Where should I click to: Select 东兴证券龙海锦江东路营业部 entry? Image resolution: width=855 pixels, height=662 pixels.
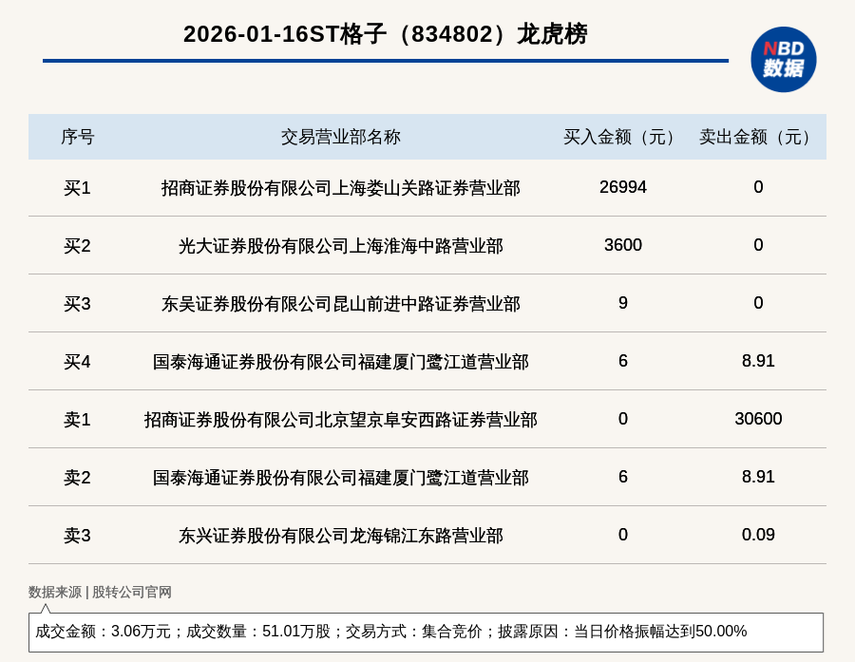[340, 536]
